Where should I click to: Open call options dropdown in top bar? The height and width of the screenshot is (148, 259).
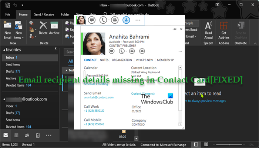pos(109,20)
